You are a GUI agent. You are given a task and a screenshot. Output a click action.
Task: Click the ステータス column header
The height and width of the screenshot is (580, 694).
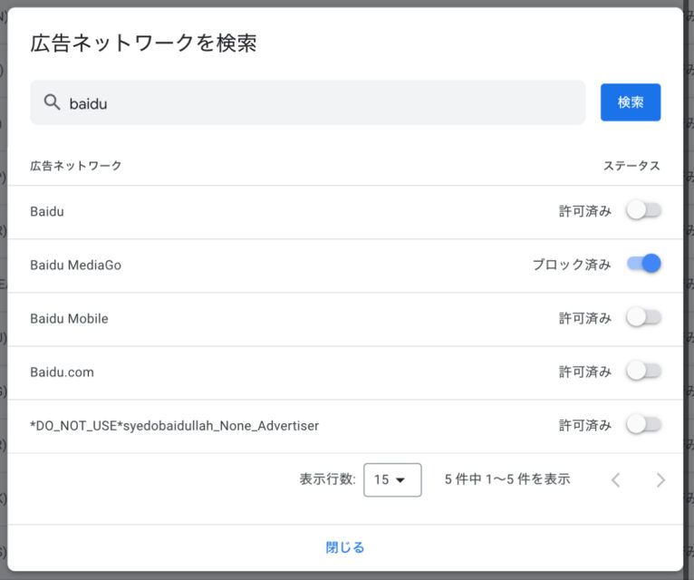(631, 166)
